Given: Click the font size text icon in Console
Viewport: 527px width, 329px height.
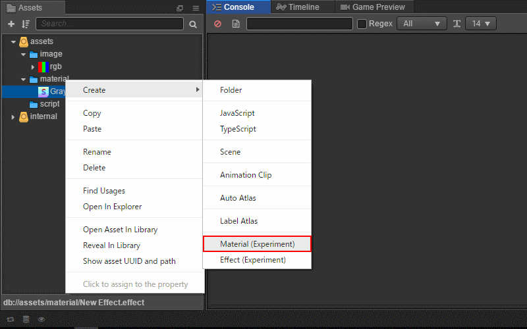Looking at the screenshot, I should coord(457,24).
